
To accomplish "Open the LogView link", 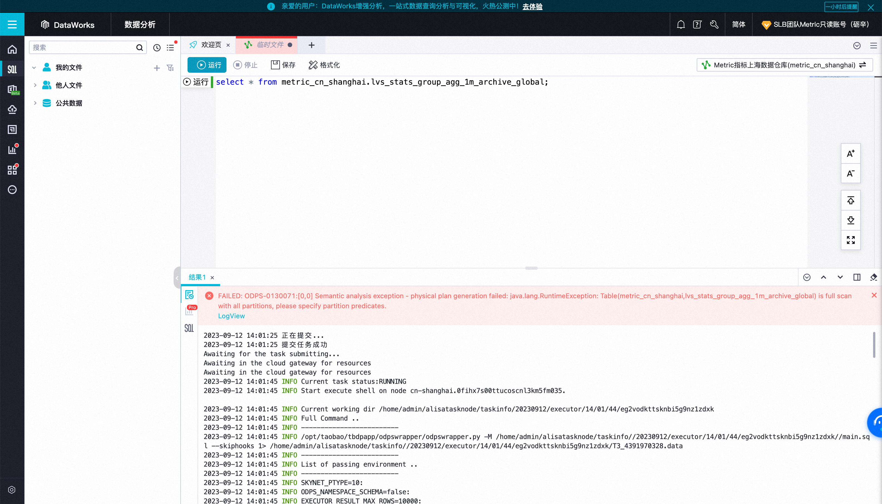I will point(231,316).
